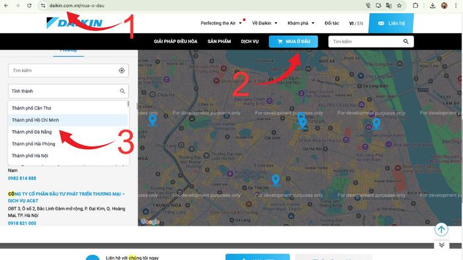
Task: Click the scroll-to-top arrow button
Action: coord(441,230)
